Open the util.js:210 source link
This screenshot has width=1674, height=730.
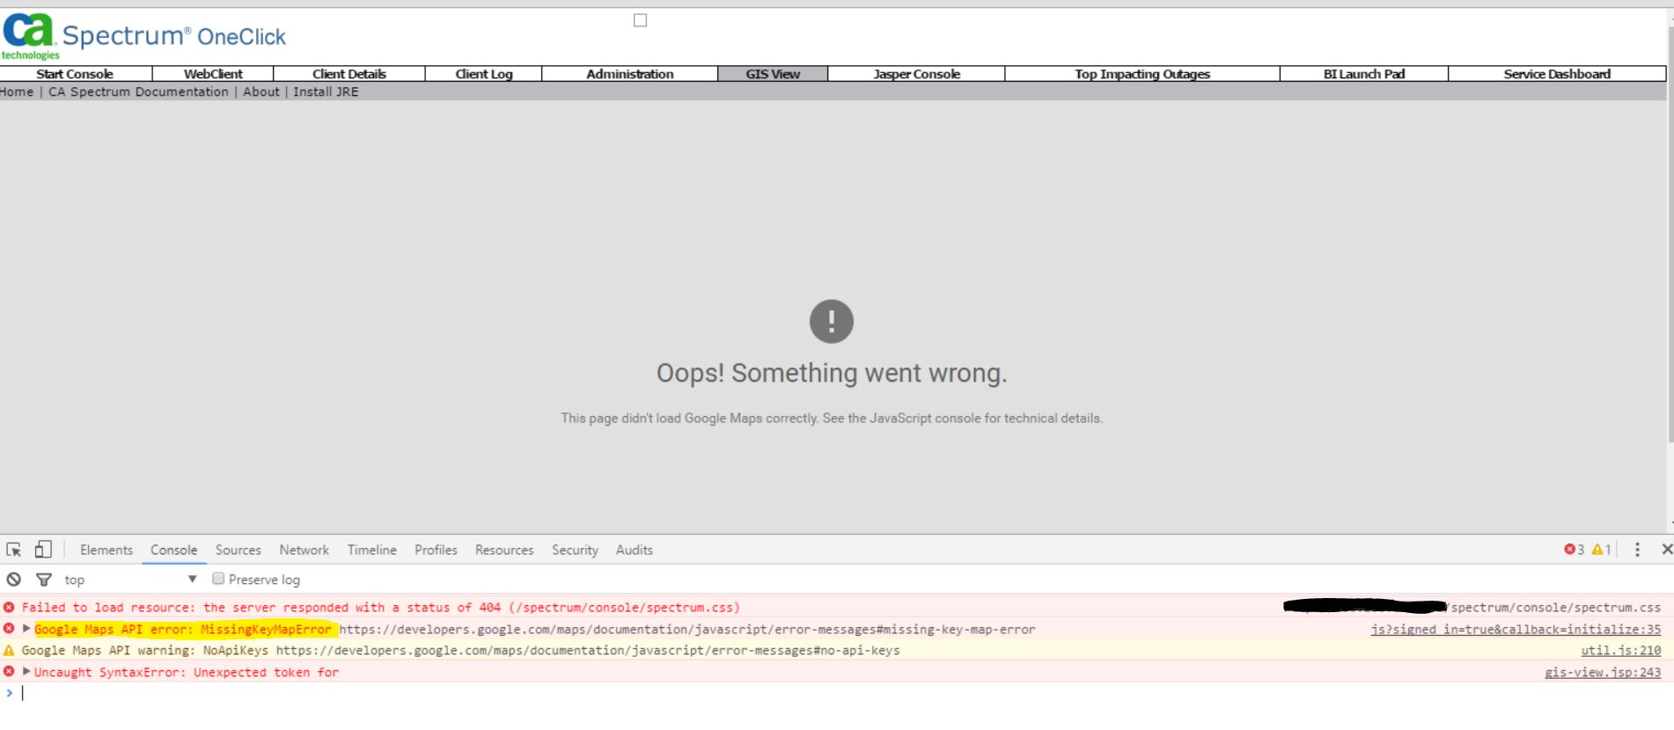1621,651
